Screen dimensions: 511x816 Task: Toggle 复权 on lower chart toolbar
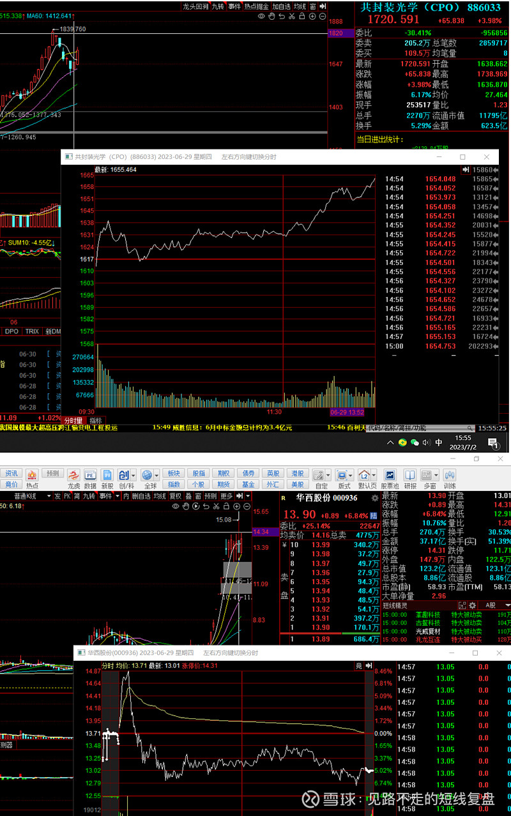175,495
